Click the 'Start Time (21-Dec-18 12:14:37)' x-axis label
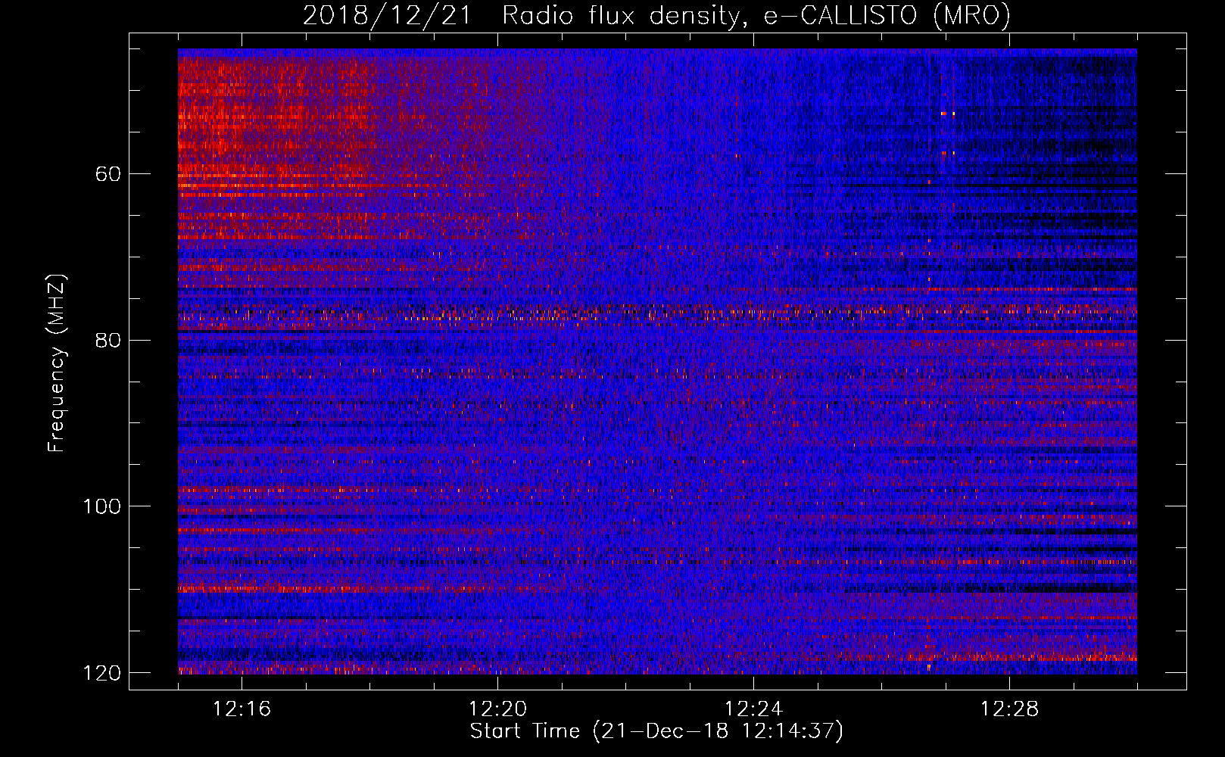 point(656,731)
